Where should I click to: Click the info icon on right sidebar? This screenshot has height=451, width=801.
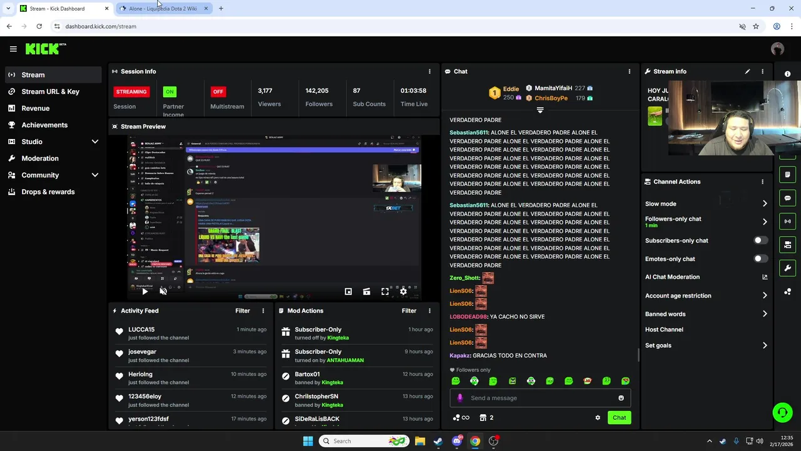pos(787,74)
